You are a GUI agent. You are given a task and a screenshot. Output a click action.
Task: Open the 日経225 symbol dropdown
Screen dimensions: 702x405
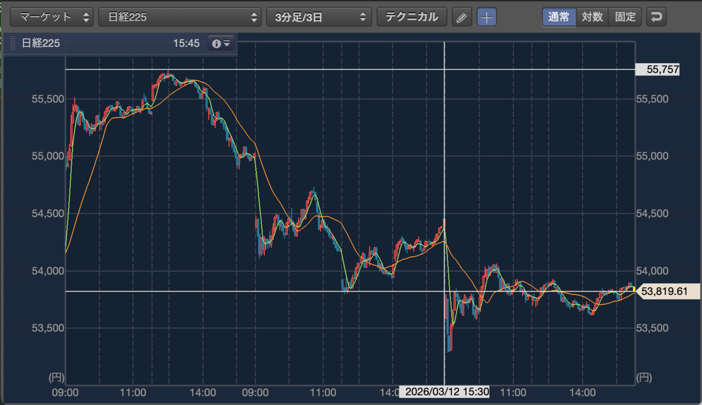click(180, 17)
